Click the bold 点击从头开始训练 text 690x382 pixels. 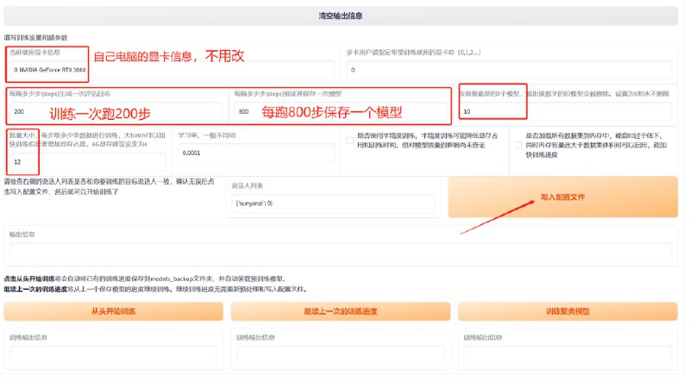click(x=29, y=279)
